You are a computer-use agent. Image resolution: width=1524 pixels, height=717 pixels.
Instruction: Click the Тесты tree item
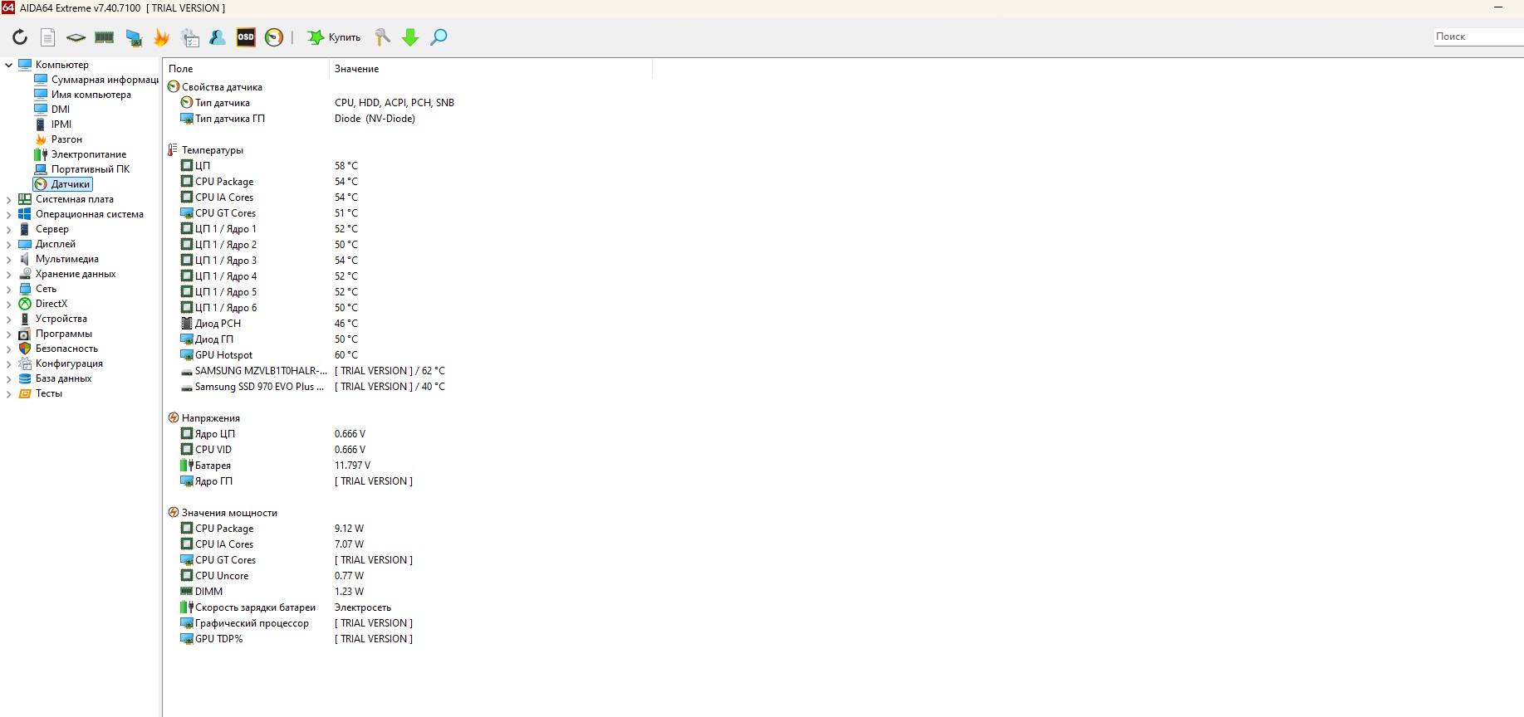point(49,393)
